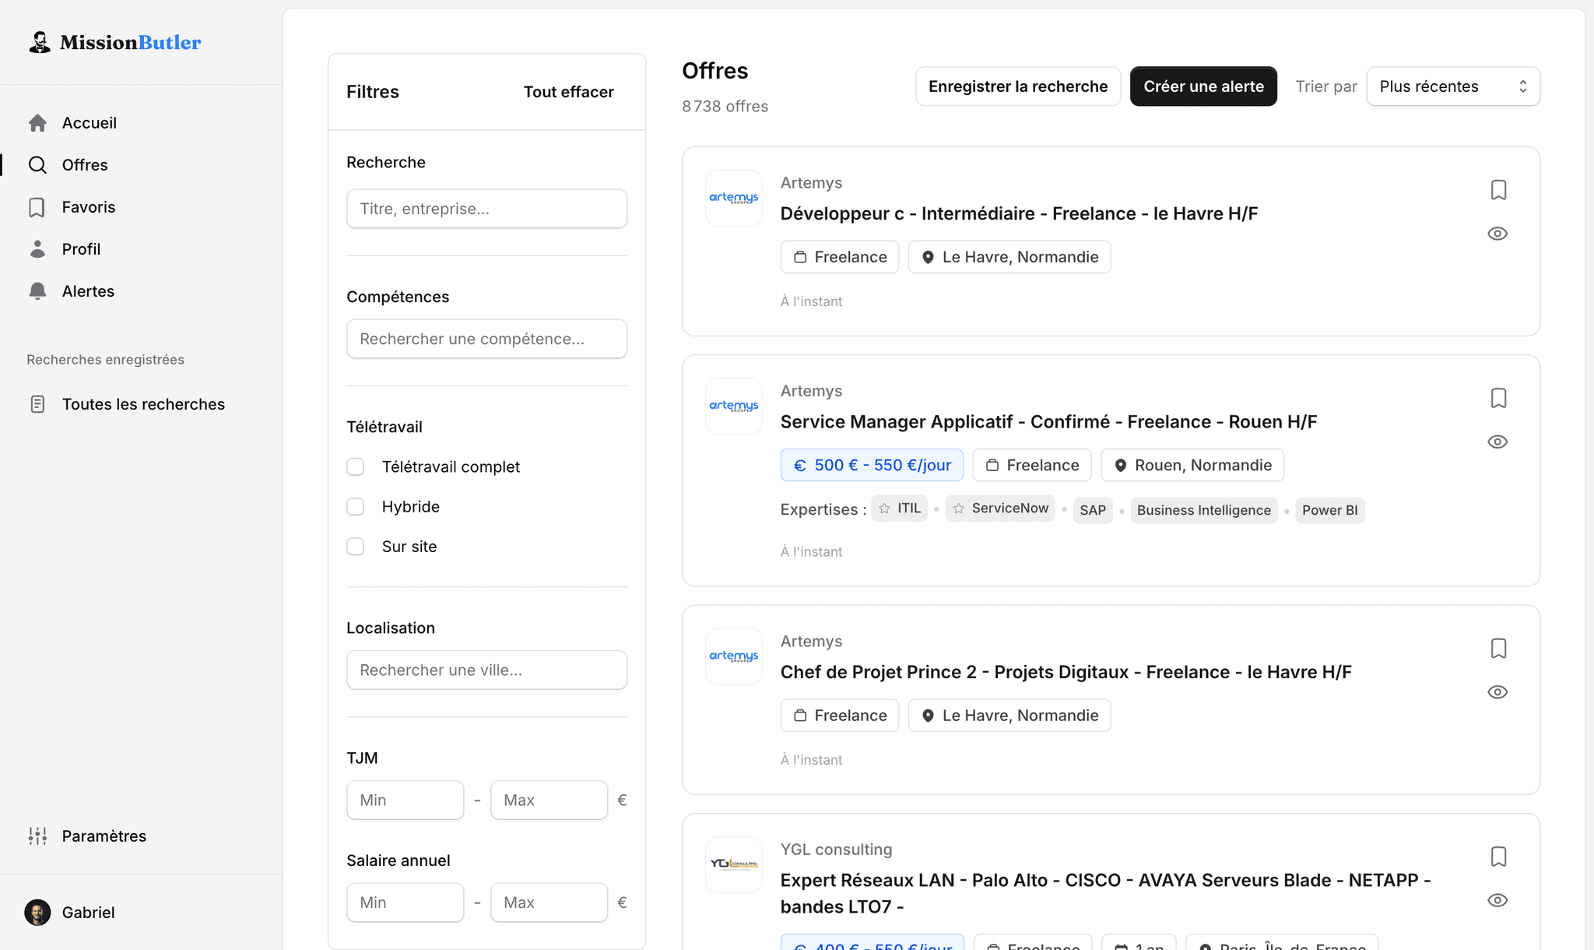Click the TJM Max field
This screenshot has width=1594, height=950.
[549, 800]
